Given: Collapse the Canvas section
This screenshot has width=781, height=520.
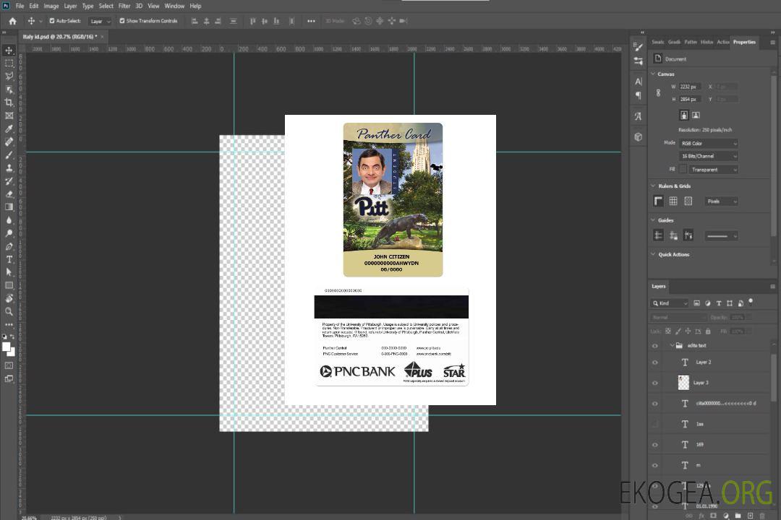Looking at the screenshot, I should (653, 74).
